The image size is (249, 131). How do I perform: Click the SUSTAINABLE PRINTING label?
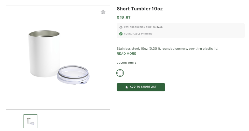tap(138, 34)
